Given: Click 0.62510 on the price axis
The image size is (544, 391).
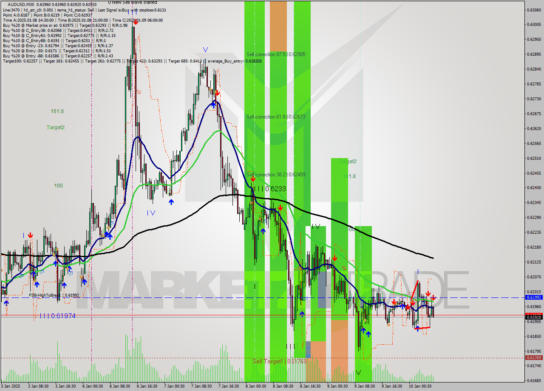Looking at the screenshot, I should coord(534,158).
